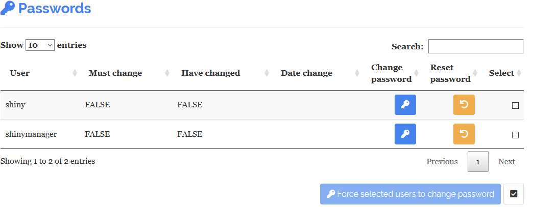Image resolution: width=533 pixels, height=207 pixels.
Task: Click Force selected users to change password
Action: click(x=410, y=194)
